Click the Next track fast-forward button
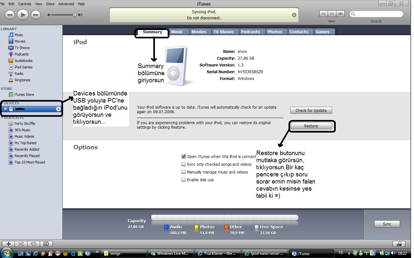414x258 pixels. [x=36, y=15]
